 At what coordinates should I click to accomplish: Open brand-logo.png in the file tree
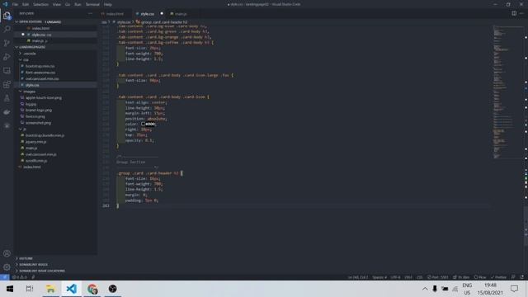39,111
